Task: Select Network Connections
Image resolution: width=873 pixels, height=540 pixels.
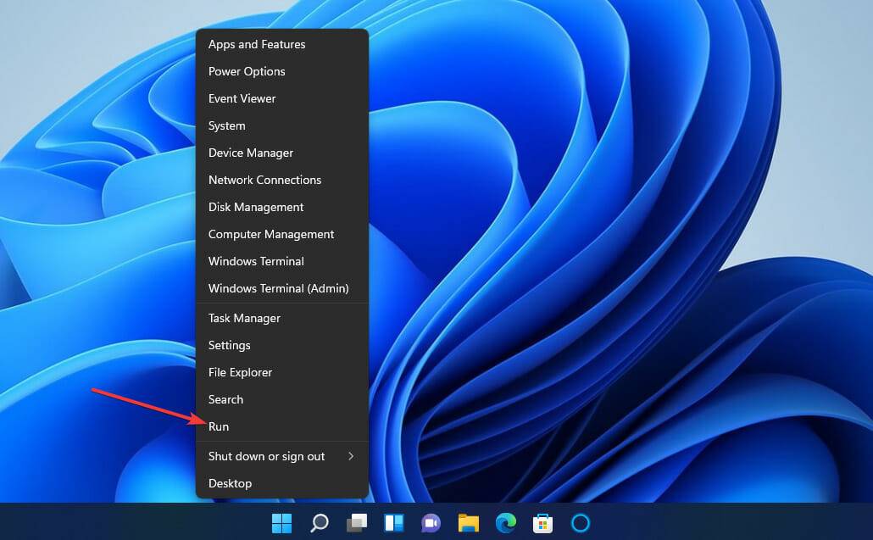Action: (x=264, y=180)
